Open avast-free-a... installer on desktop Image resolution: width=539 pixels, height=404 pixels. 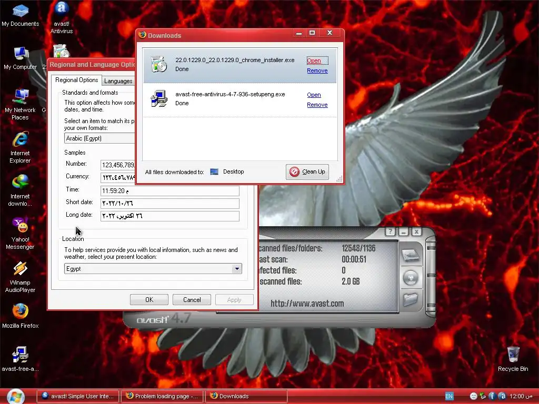click(21, 359)
